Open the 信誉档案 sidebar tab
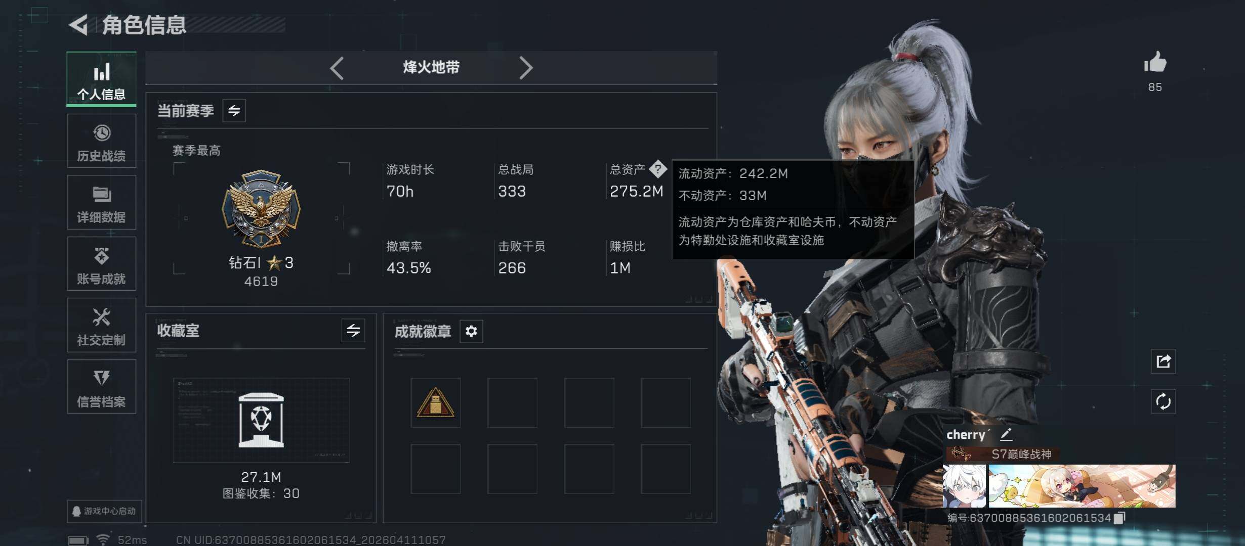 [x=101, y=387]
